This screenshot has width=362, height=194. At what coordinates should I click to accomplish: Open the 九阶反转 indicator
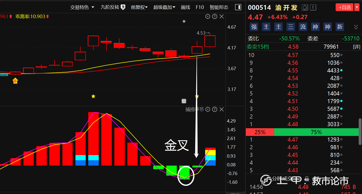click(110, 7)
